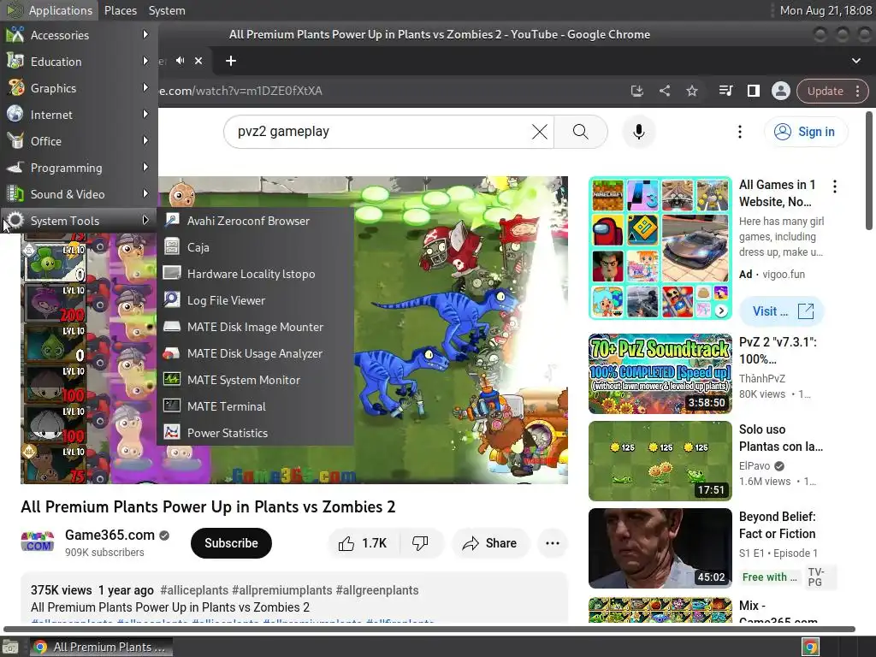
Task: Dislike the video with thumbs down
Action: pyautogui.click(x=420, y=543)
